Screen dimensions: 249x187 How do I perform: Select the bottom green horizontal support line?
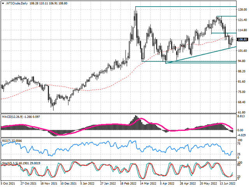point(195,63)
